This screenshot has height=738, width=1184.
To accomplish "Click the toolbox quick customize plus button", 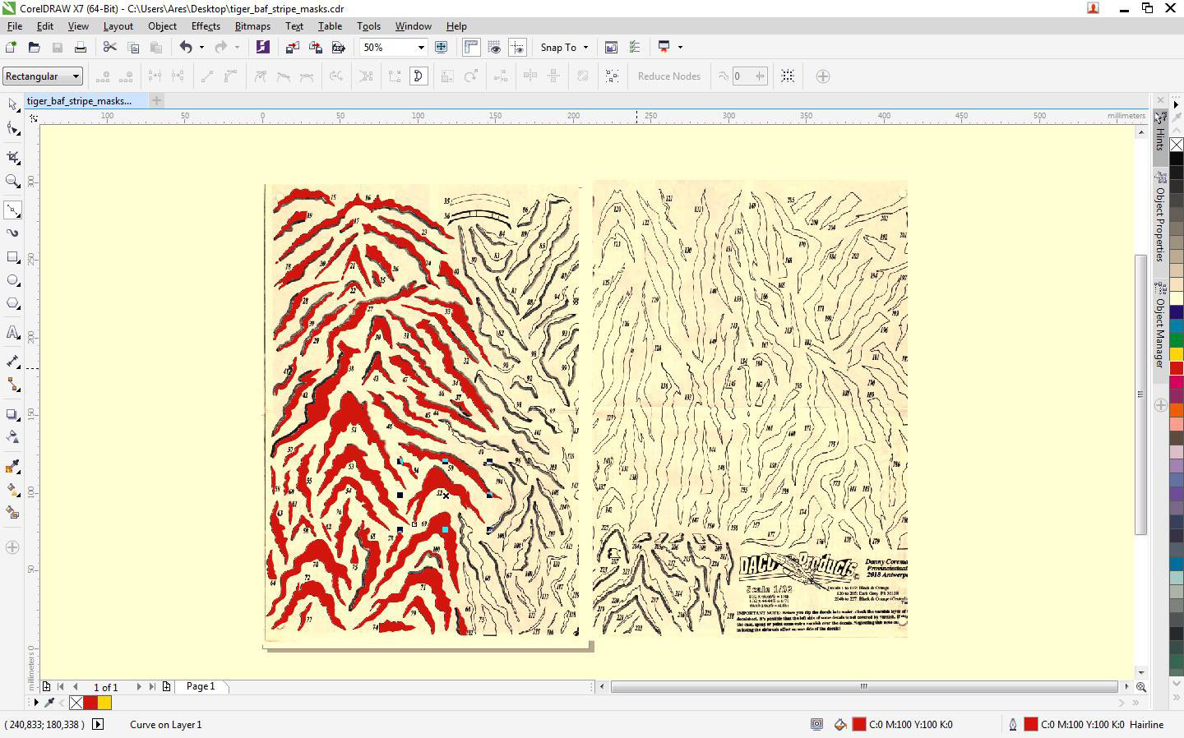I will 12,547.
